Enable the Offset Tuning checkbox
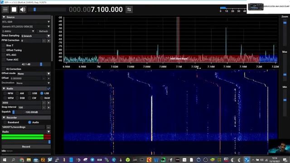The width and height of the screenshot is (290, 163). coord(4,50)
